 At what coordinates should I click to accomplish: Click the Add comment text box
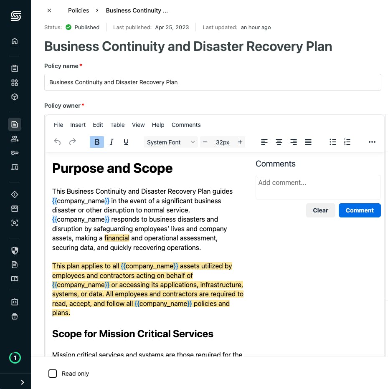tap(318, 187)
